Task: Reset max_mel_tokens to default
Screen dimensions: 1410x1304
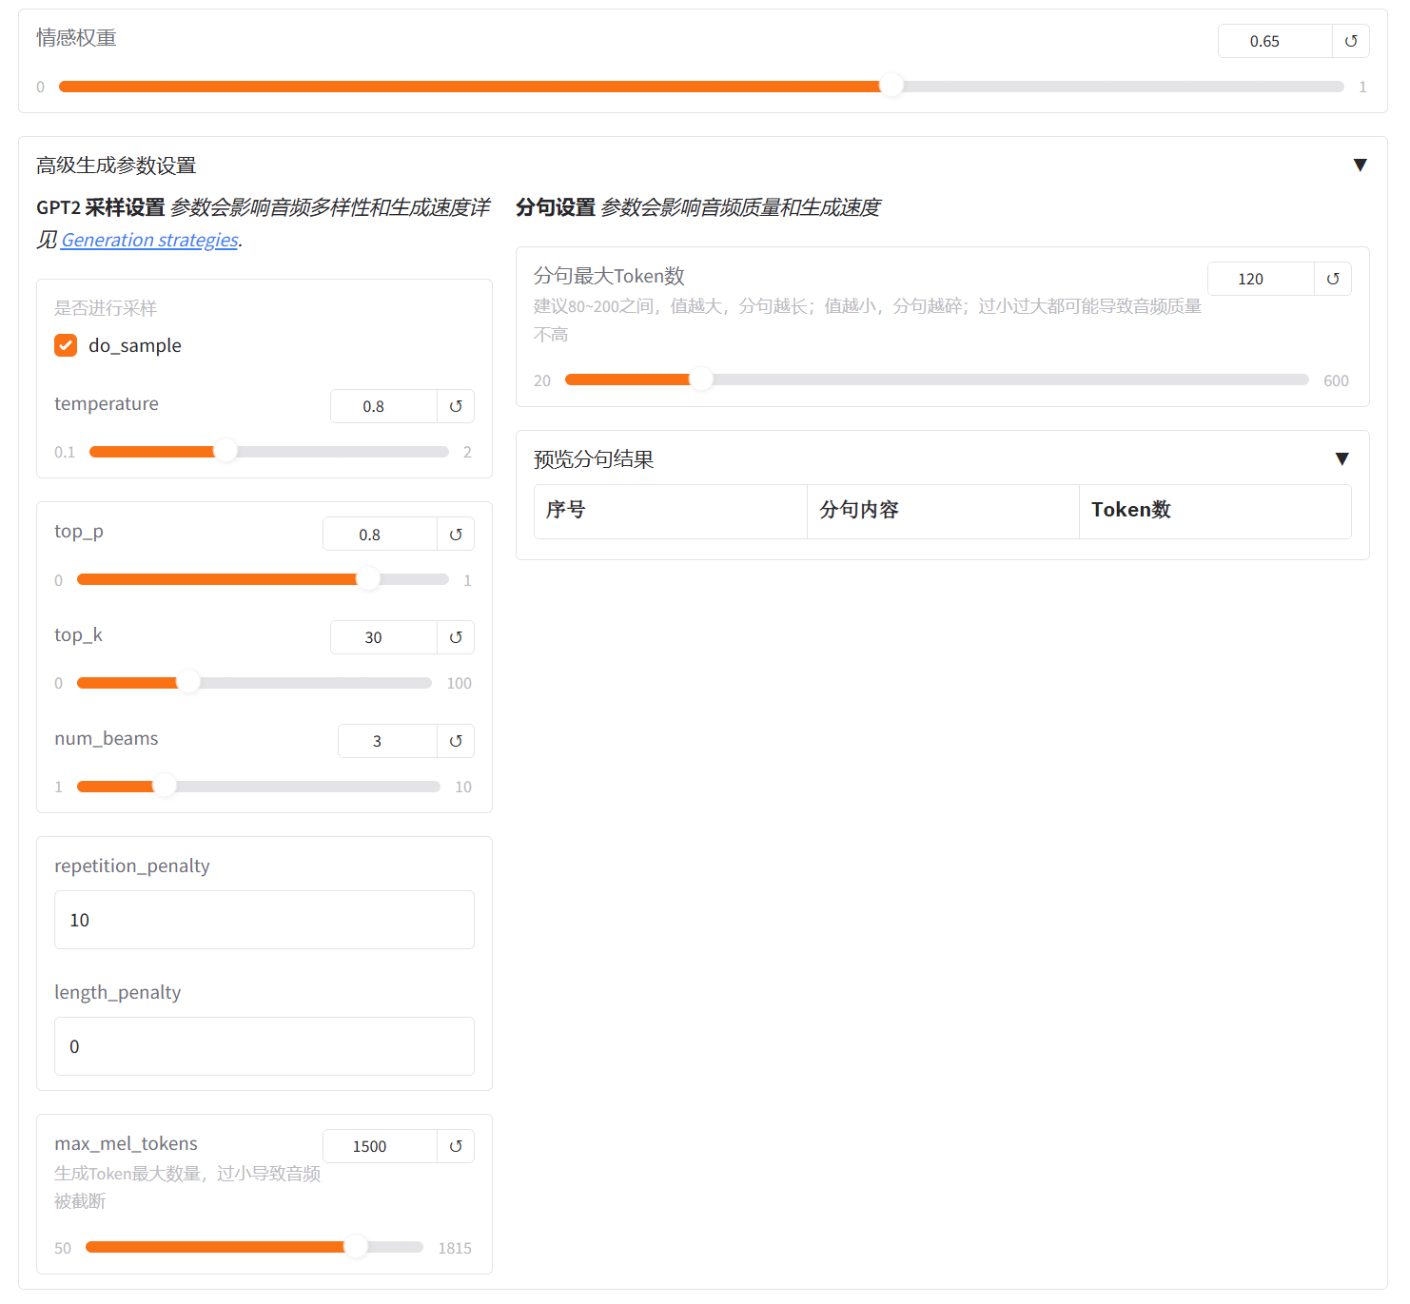Action: point(456,1146)
